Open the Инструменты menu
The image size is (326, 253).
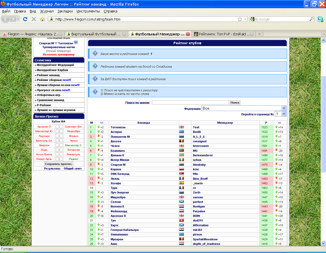[x=88, y=11]
